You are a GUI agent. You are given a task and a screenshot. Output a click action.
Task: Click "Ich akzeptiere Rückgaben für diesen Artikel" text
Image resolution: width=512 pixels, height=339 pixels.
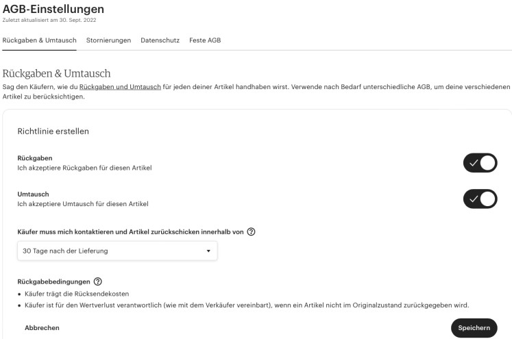84,168
